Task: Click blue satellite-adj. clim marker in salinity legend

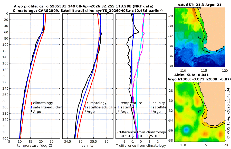Action: click(85, 107)
